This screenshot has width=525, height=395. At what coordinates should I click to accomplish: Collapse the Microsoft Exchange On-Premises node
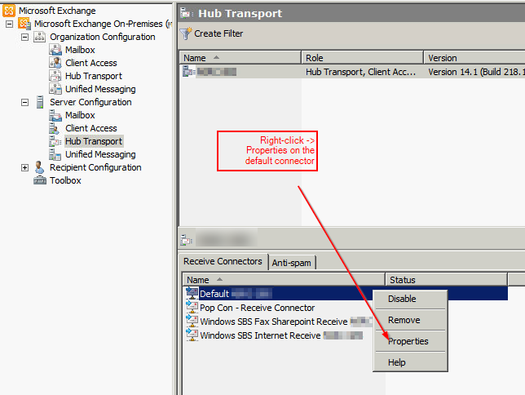point(10,24)
